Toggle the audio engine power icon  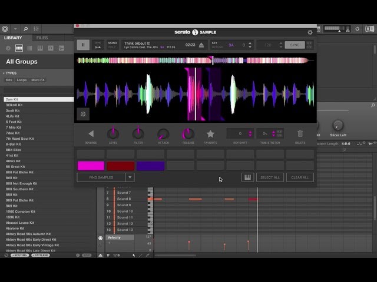pyautogui.click(x=358, y=29)
